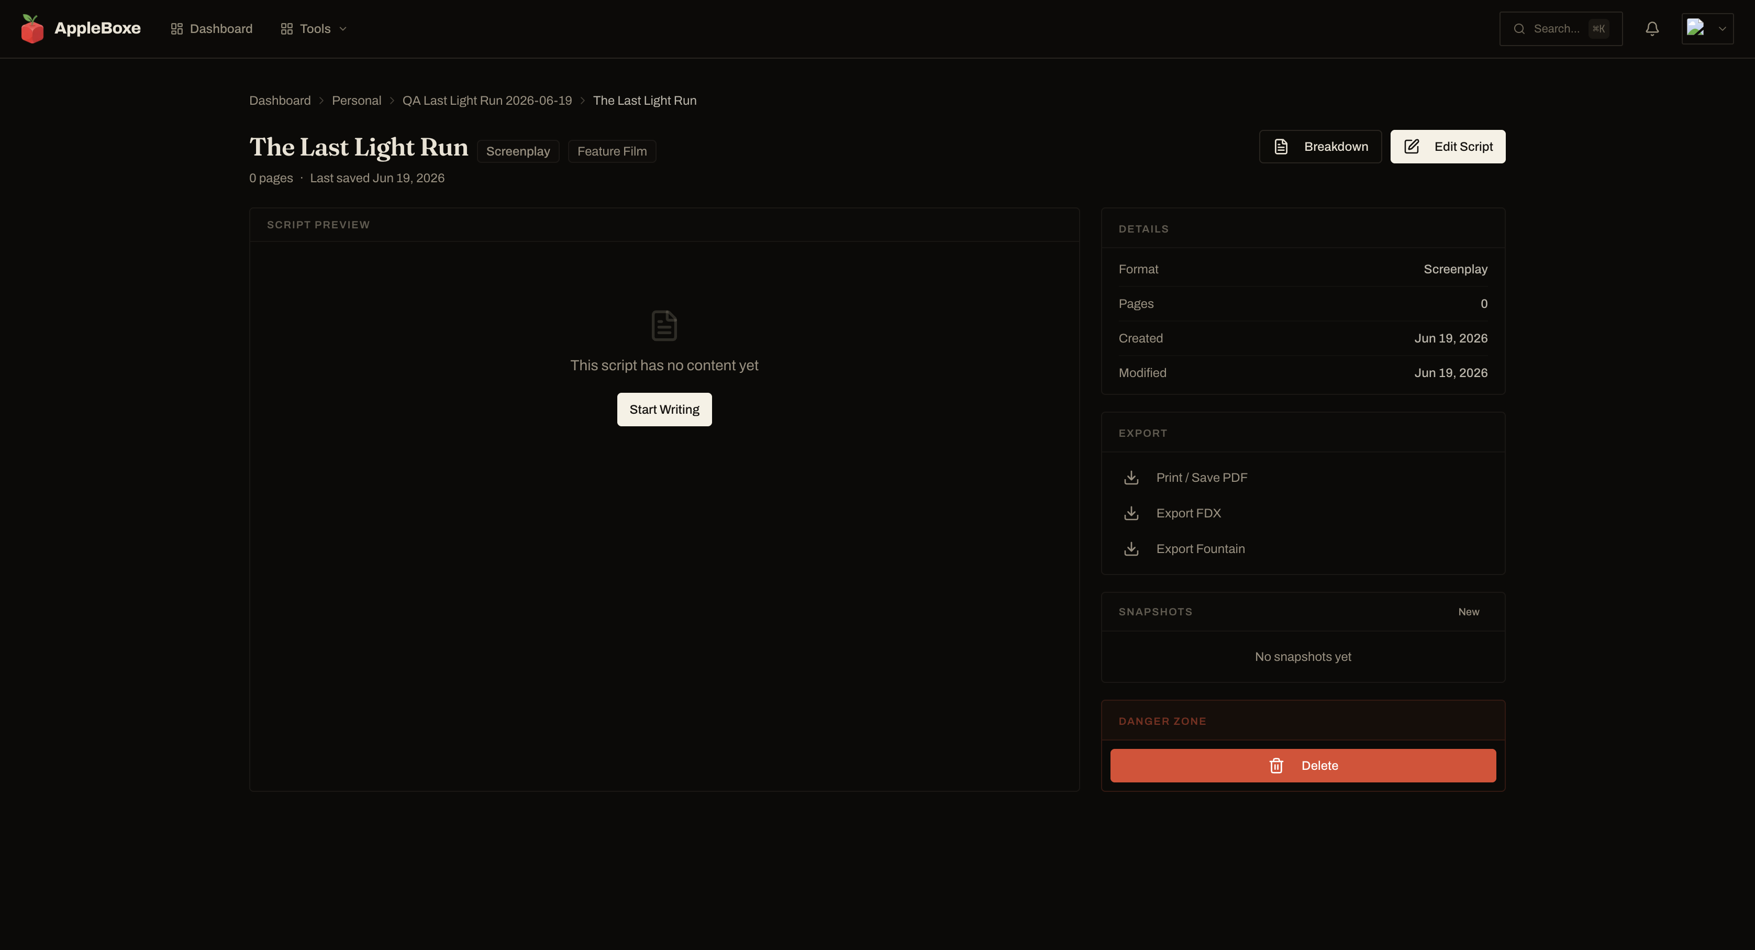
Task: Open Dashboard in the top navigation
Action: (211, 29)
